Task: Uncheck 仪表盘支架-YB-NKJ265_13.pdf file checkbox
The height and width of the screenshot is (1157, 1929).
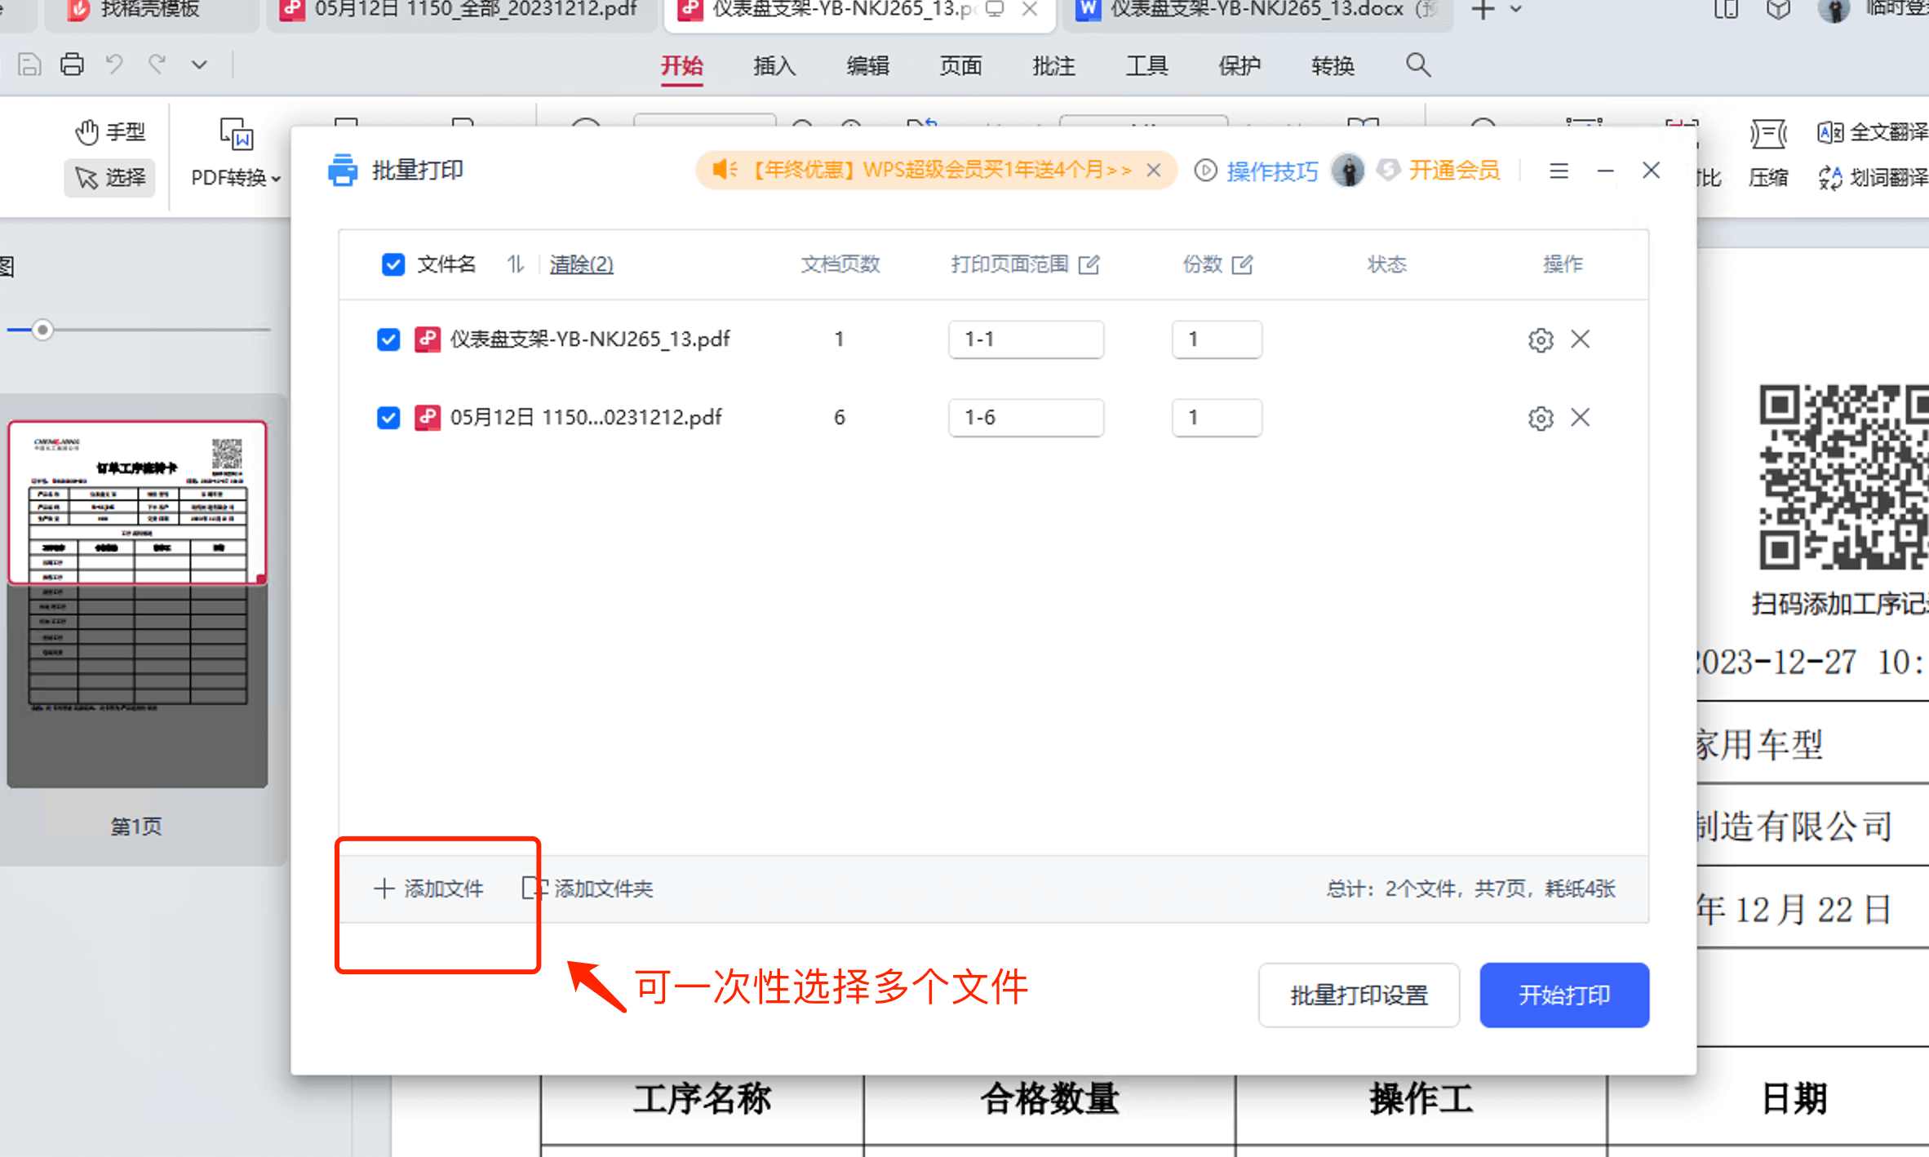Action: pyautogui.click(x=388, y=339)
